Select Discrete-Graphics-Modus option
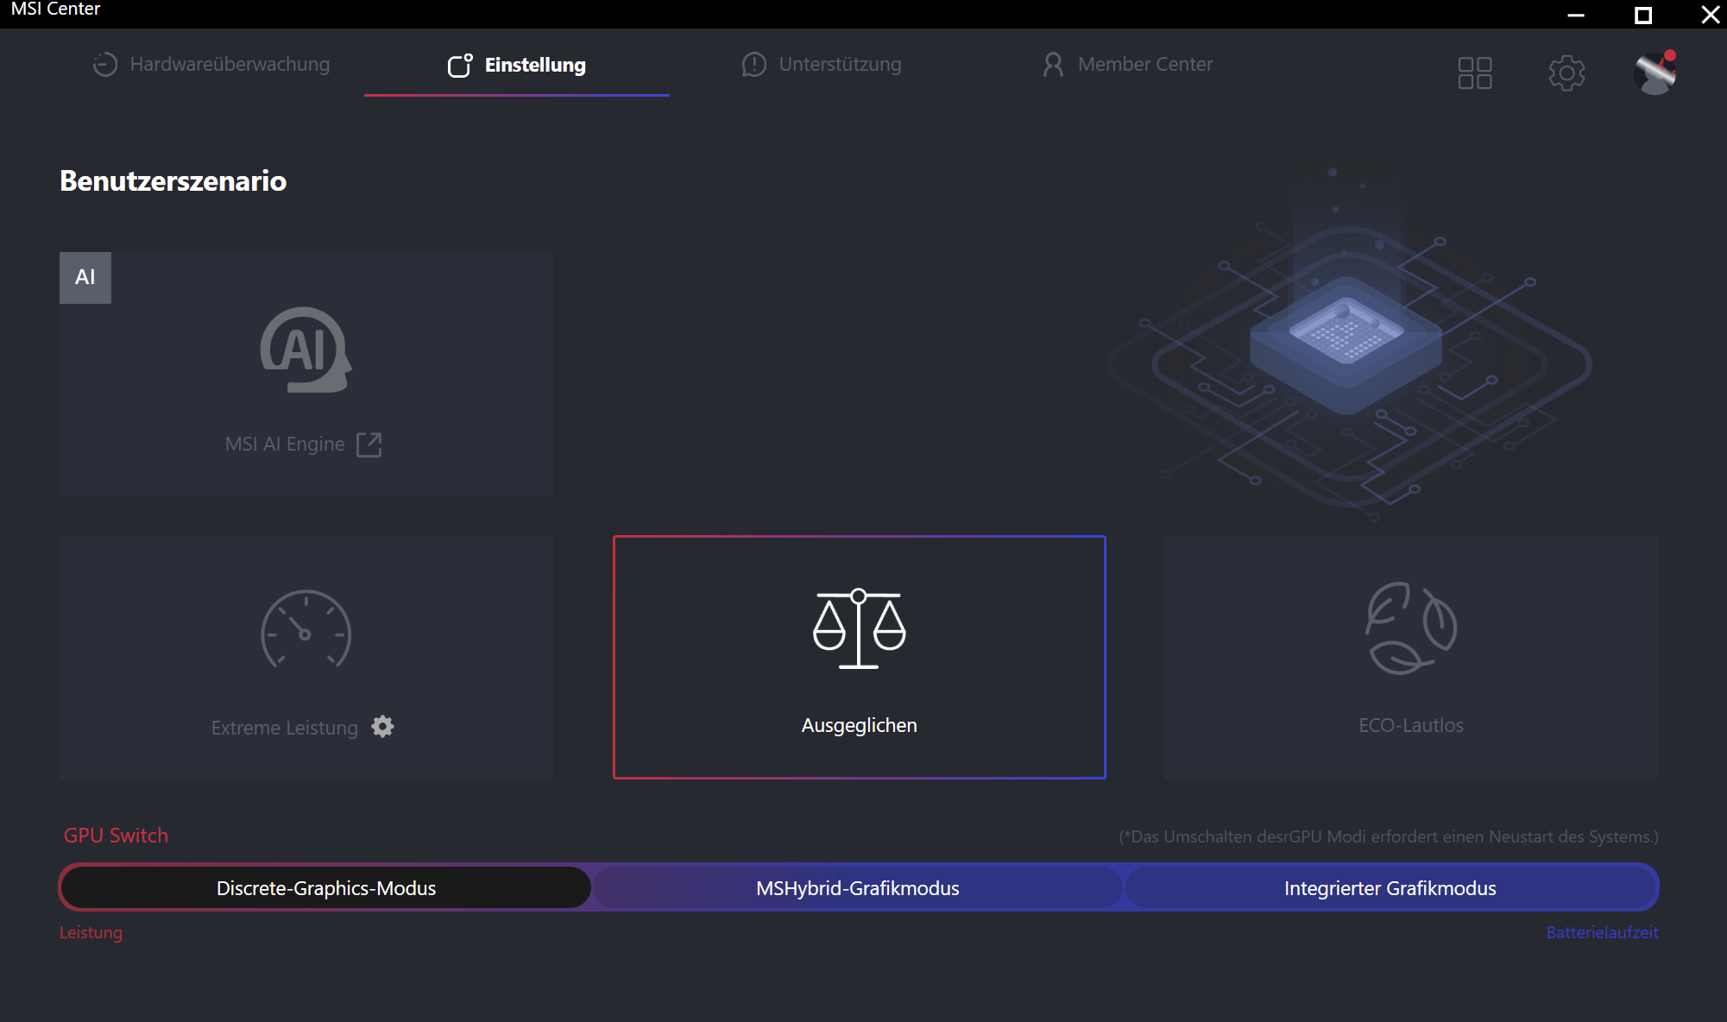Viewport: 1727px width, 1022px height. click(326, 888)
